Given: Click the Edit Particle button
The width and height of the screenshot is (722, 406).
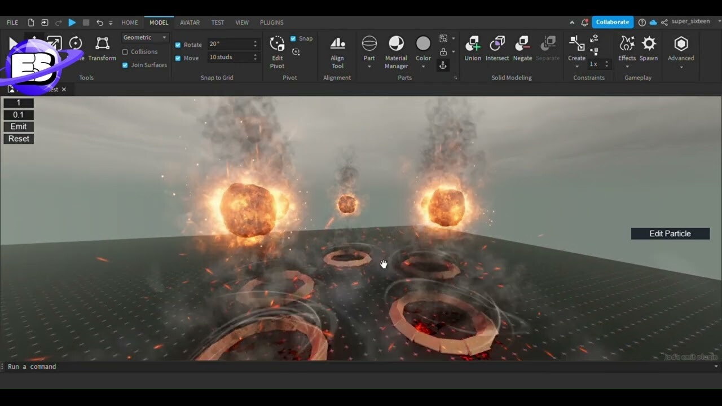Looking at the screenshot, I should click(x=670, y=233).
